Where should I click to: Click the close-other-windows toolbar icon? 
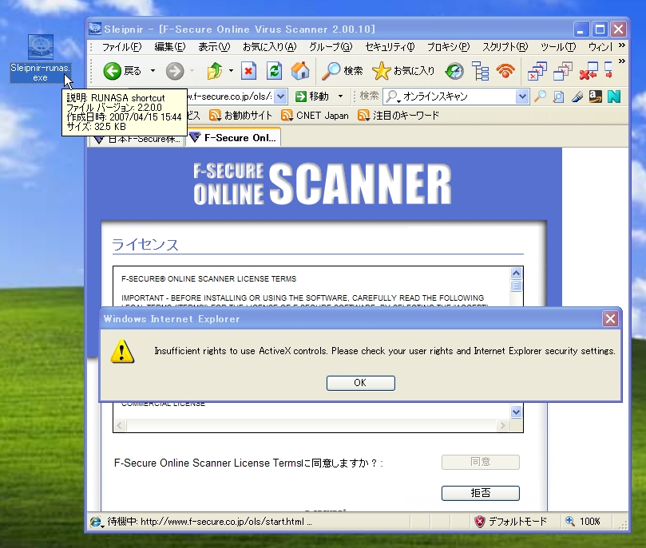click(562, 71)
